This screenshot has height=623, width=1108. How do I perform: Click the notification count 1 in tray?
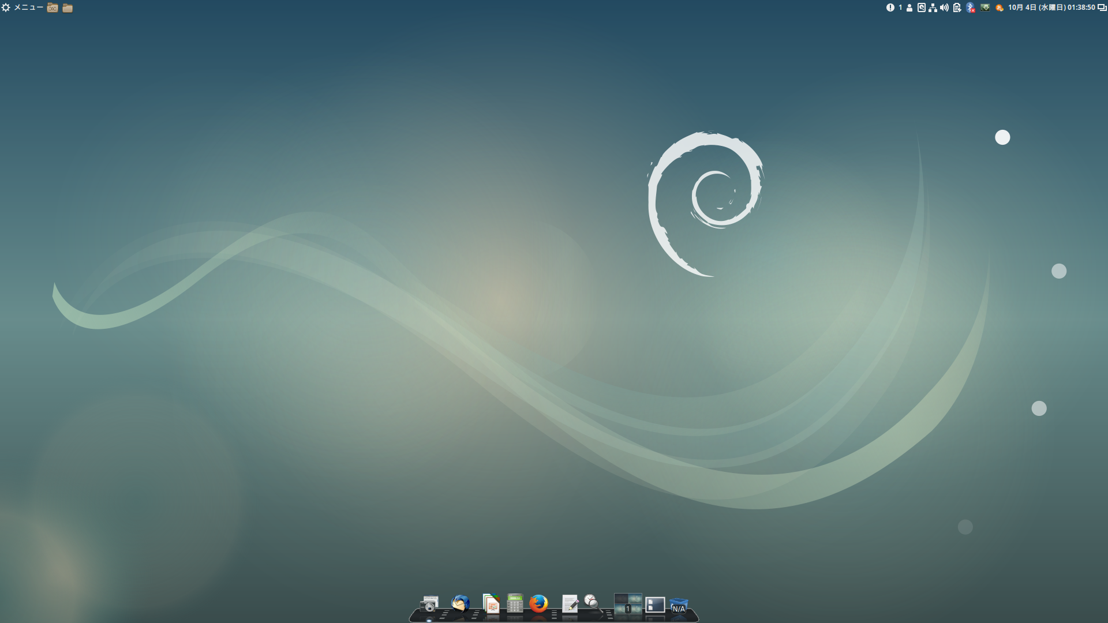pos(900,7)
